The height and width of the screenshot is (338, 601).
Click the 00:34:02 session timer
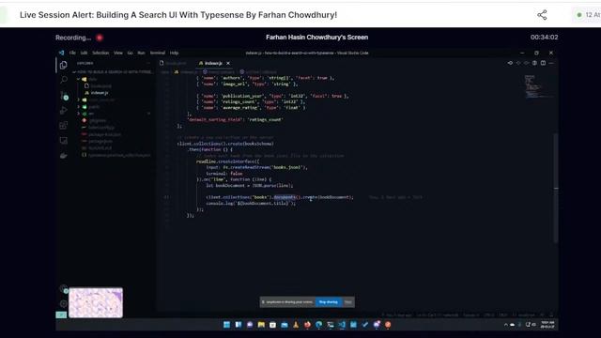[545, 38]
